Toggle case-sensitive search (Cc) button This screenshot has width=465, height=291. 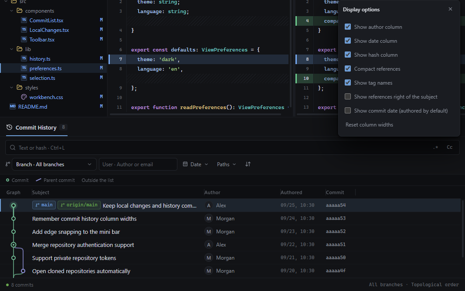pyautogui.click(x=450, y=147)
